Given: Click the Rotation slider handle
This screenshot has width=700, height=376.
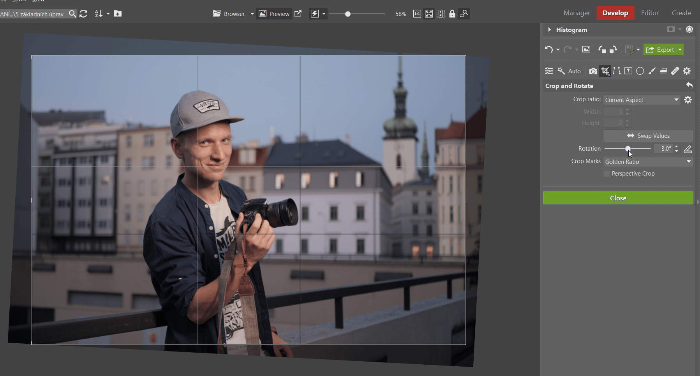Looking at the screenshot, I should click(x=628, y=149).
